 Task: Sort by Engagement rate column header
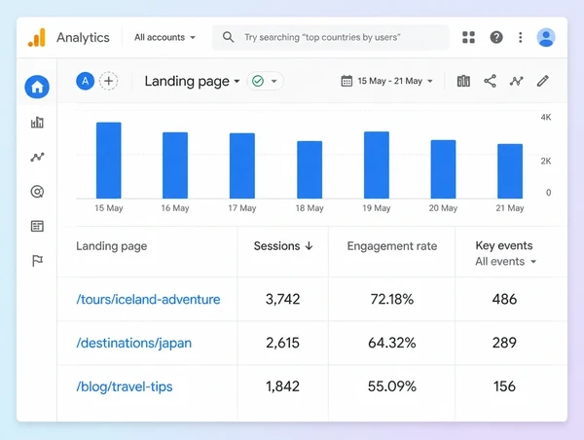pyautogui.click(x=392, y=246)
